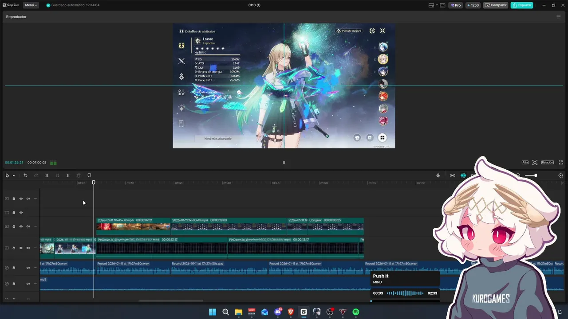
Task: Hide the text track with eye icon
Action: point(21,213)
